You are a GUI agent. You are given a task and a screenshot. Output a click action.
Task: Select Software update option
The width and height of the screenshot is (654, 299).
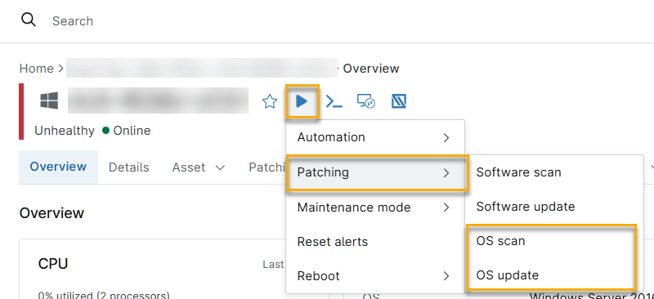[x=554, y=207]
